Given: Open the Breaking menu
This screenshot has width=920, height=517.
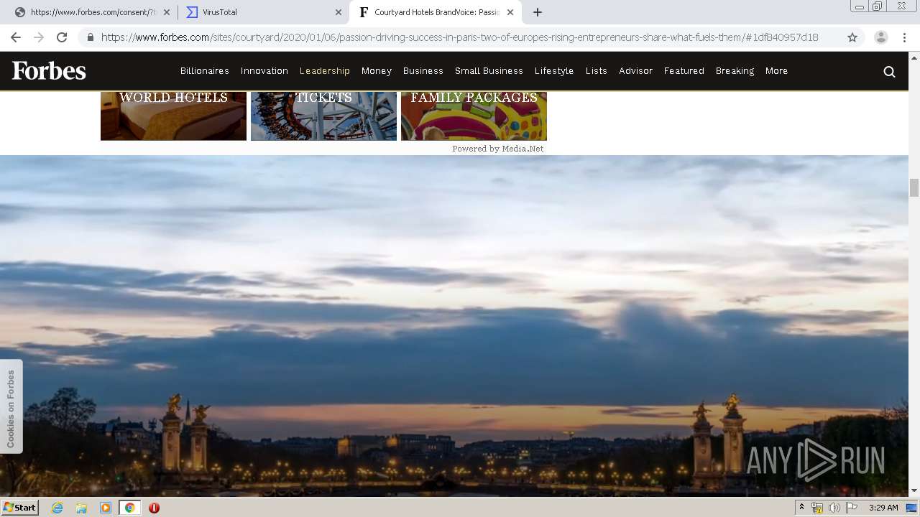Looking at the screenshot, I should coord(735,71).
